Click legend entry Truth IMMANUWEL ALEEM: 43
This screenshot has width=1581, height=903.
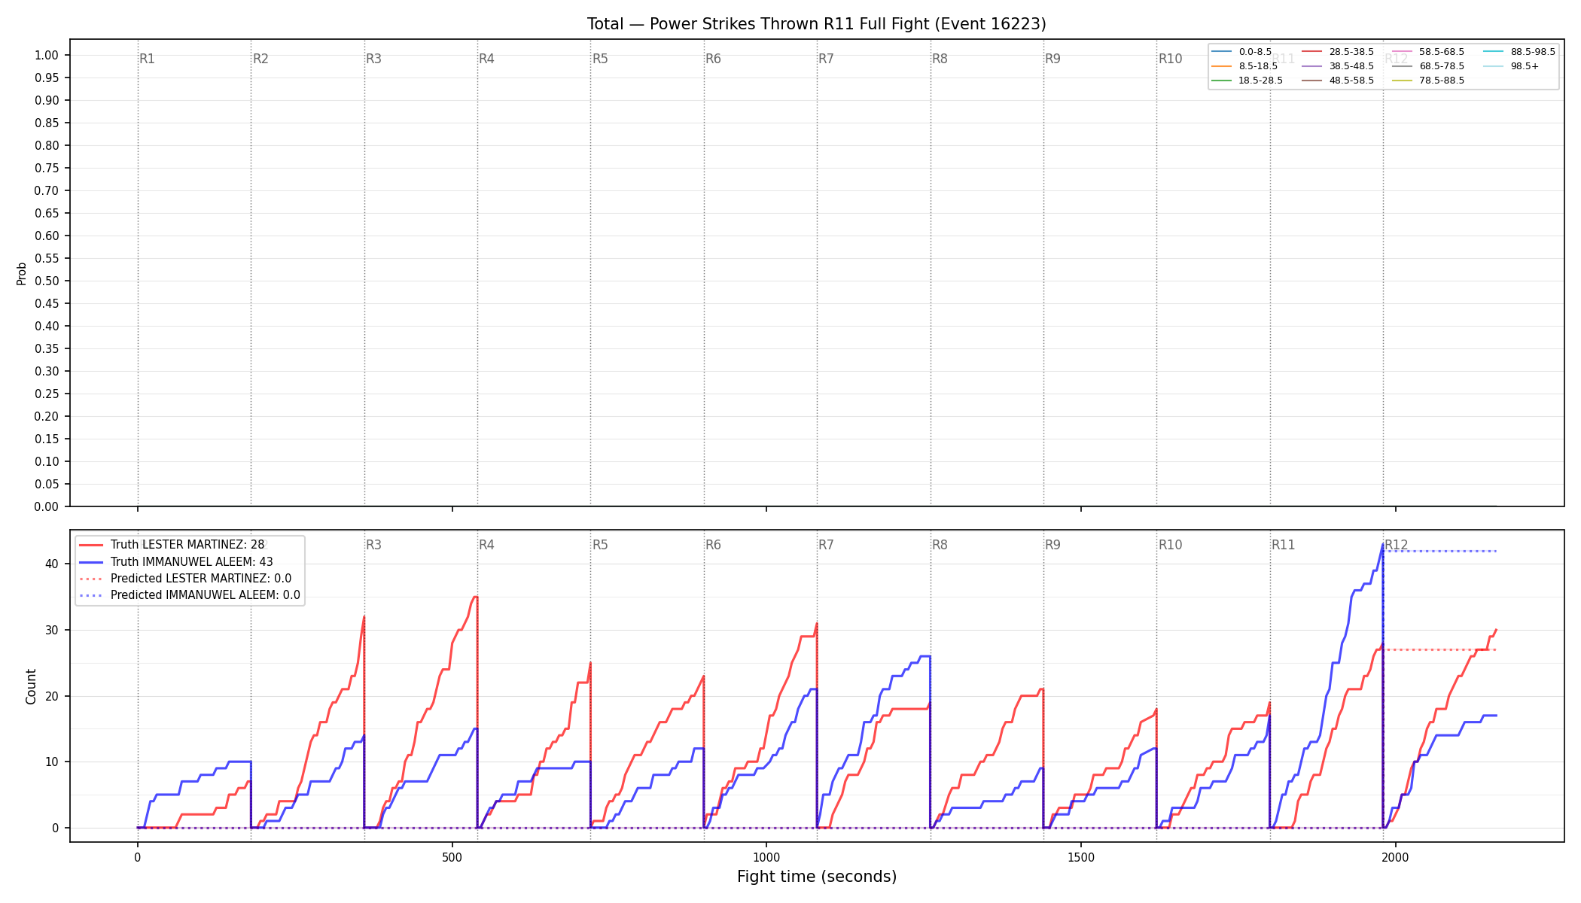[x=192, y=562]
